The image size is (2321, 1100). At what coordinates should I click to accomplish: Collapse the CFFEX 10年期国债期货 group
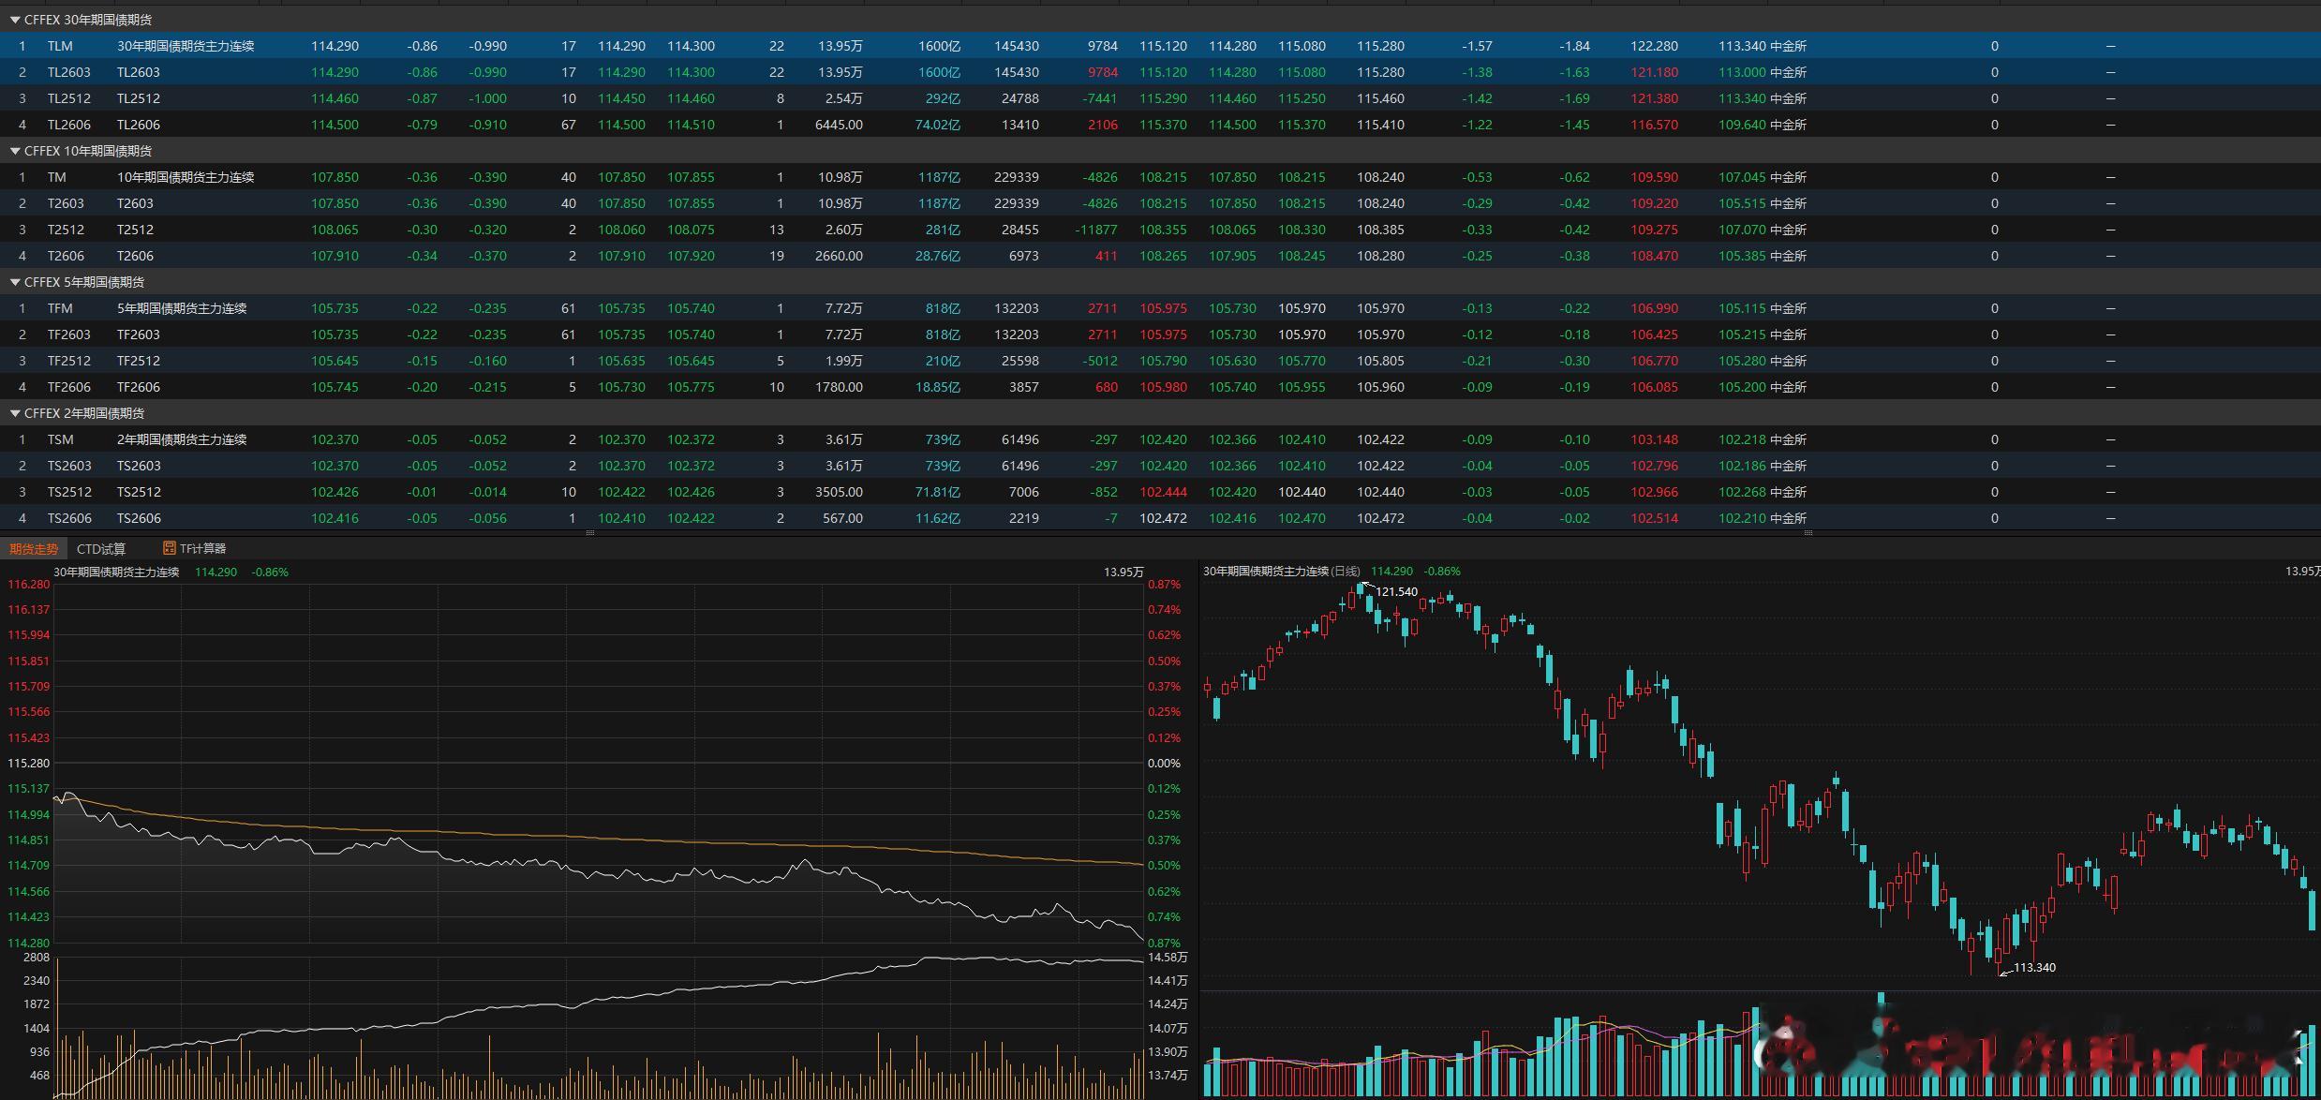pos(15,151)
